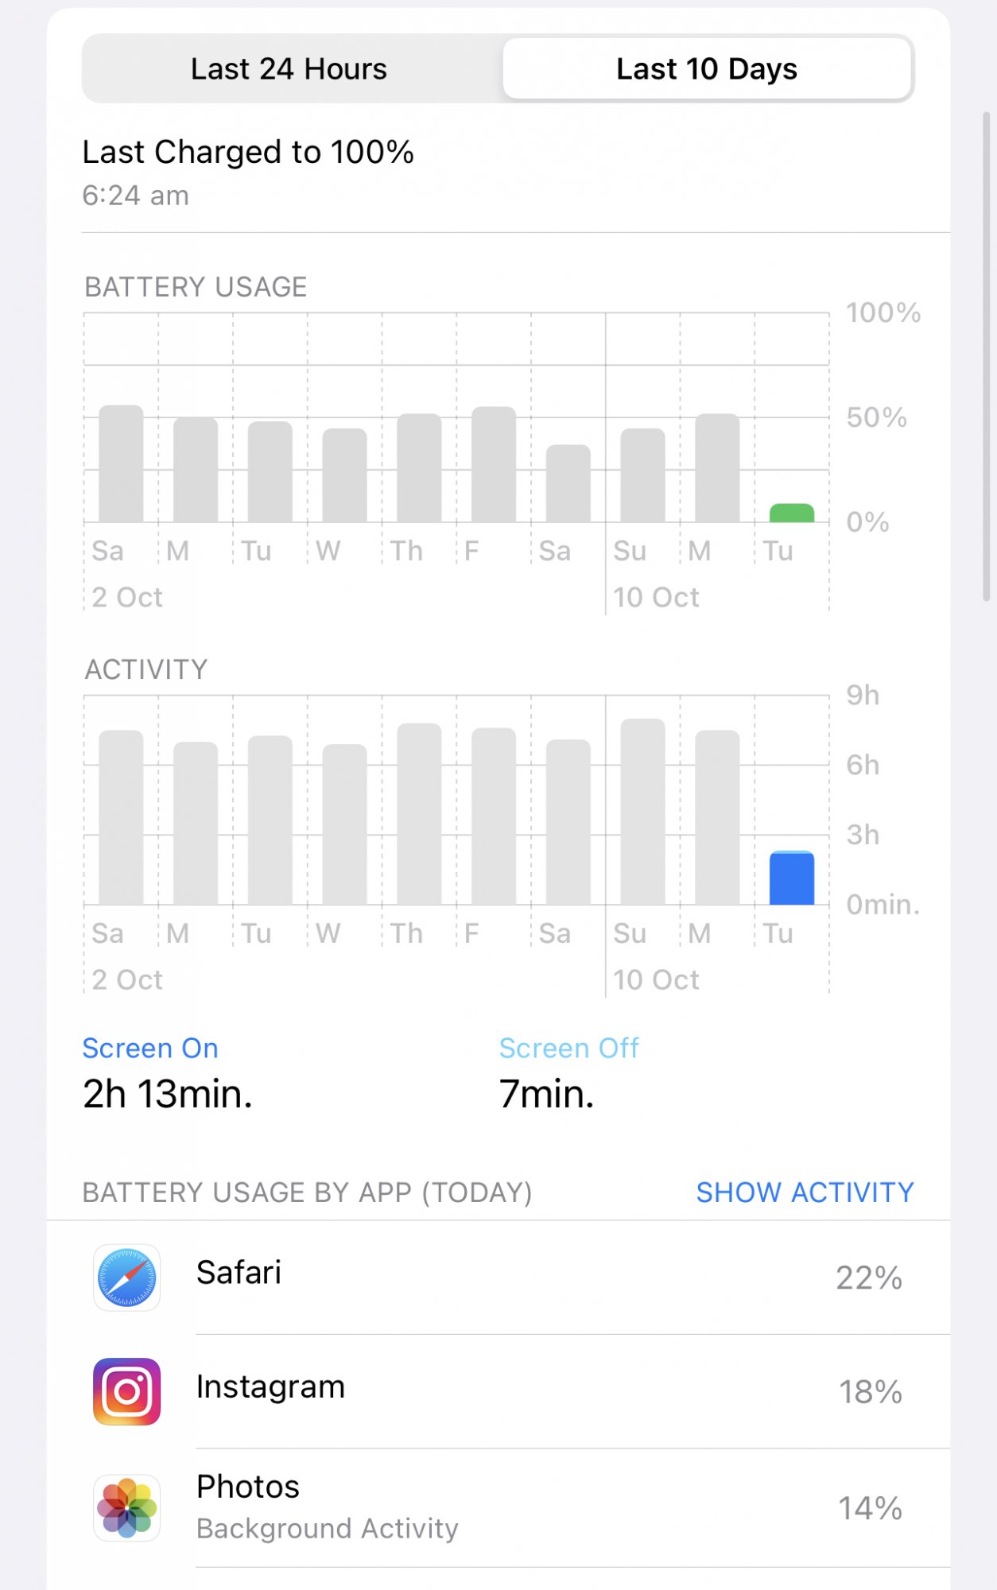Screen dimensions: 997x1590
Task: Tap the Safari app icon
Action: [126, 1278]
